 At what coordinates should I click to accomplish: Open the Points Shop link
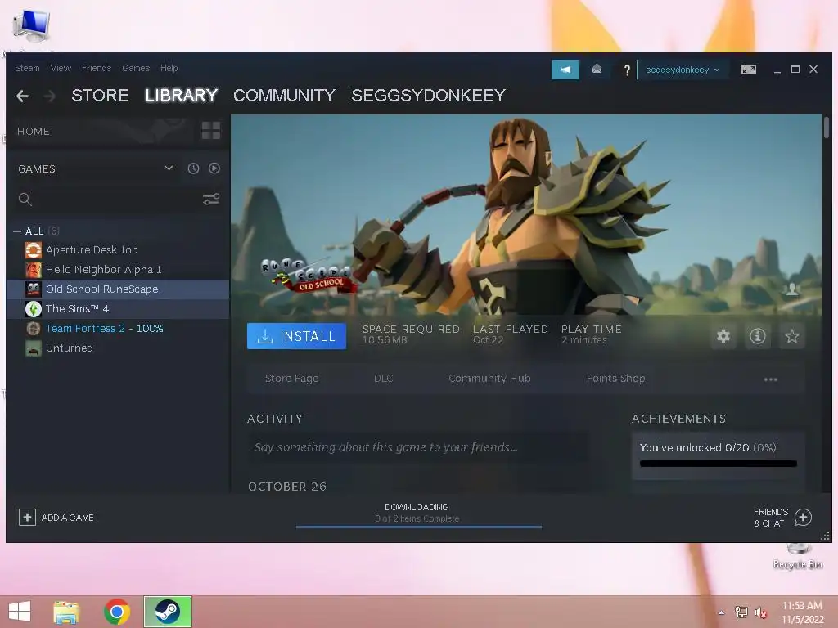(x=615, y=379)
